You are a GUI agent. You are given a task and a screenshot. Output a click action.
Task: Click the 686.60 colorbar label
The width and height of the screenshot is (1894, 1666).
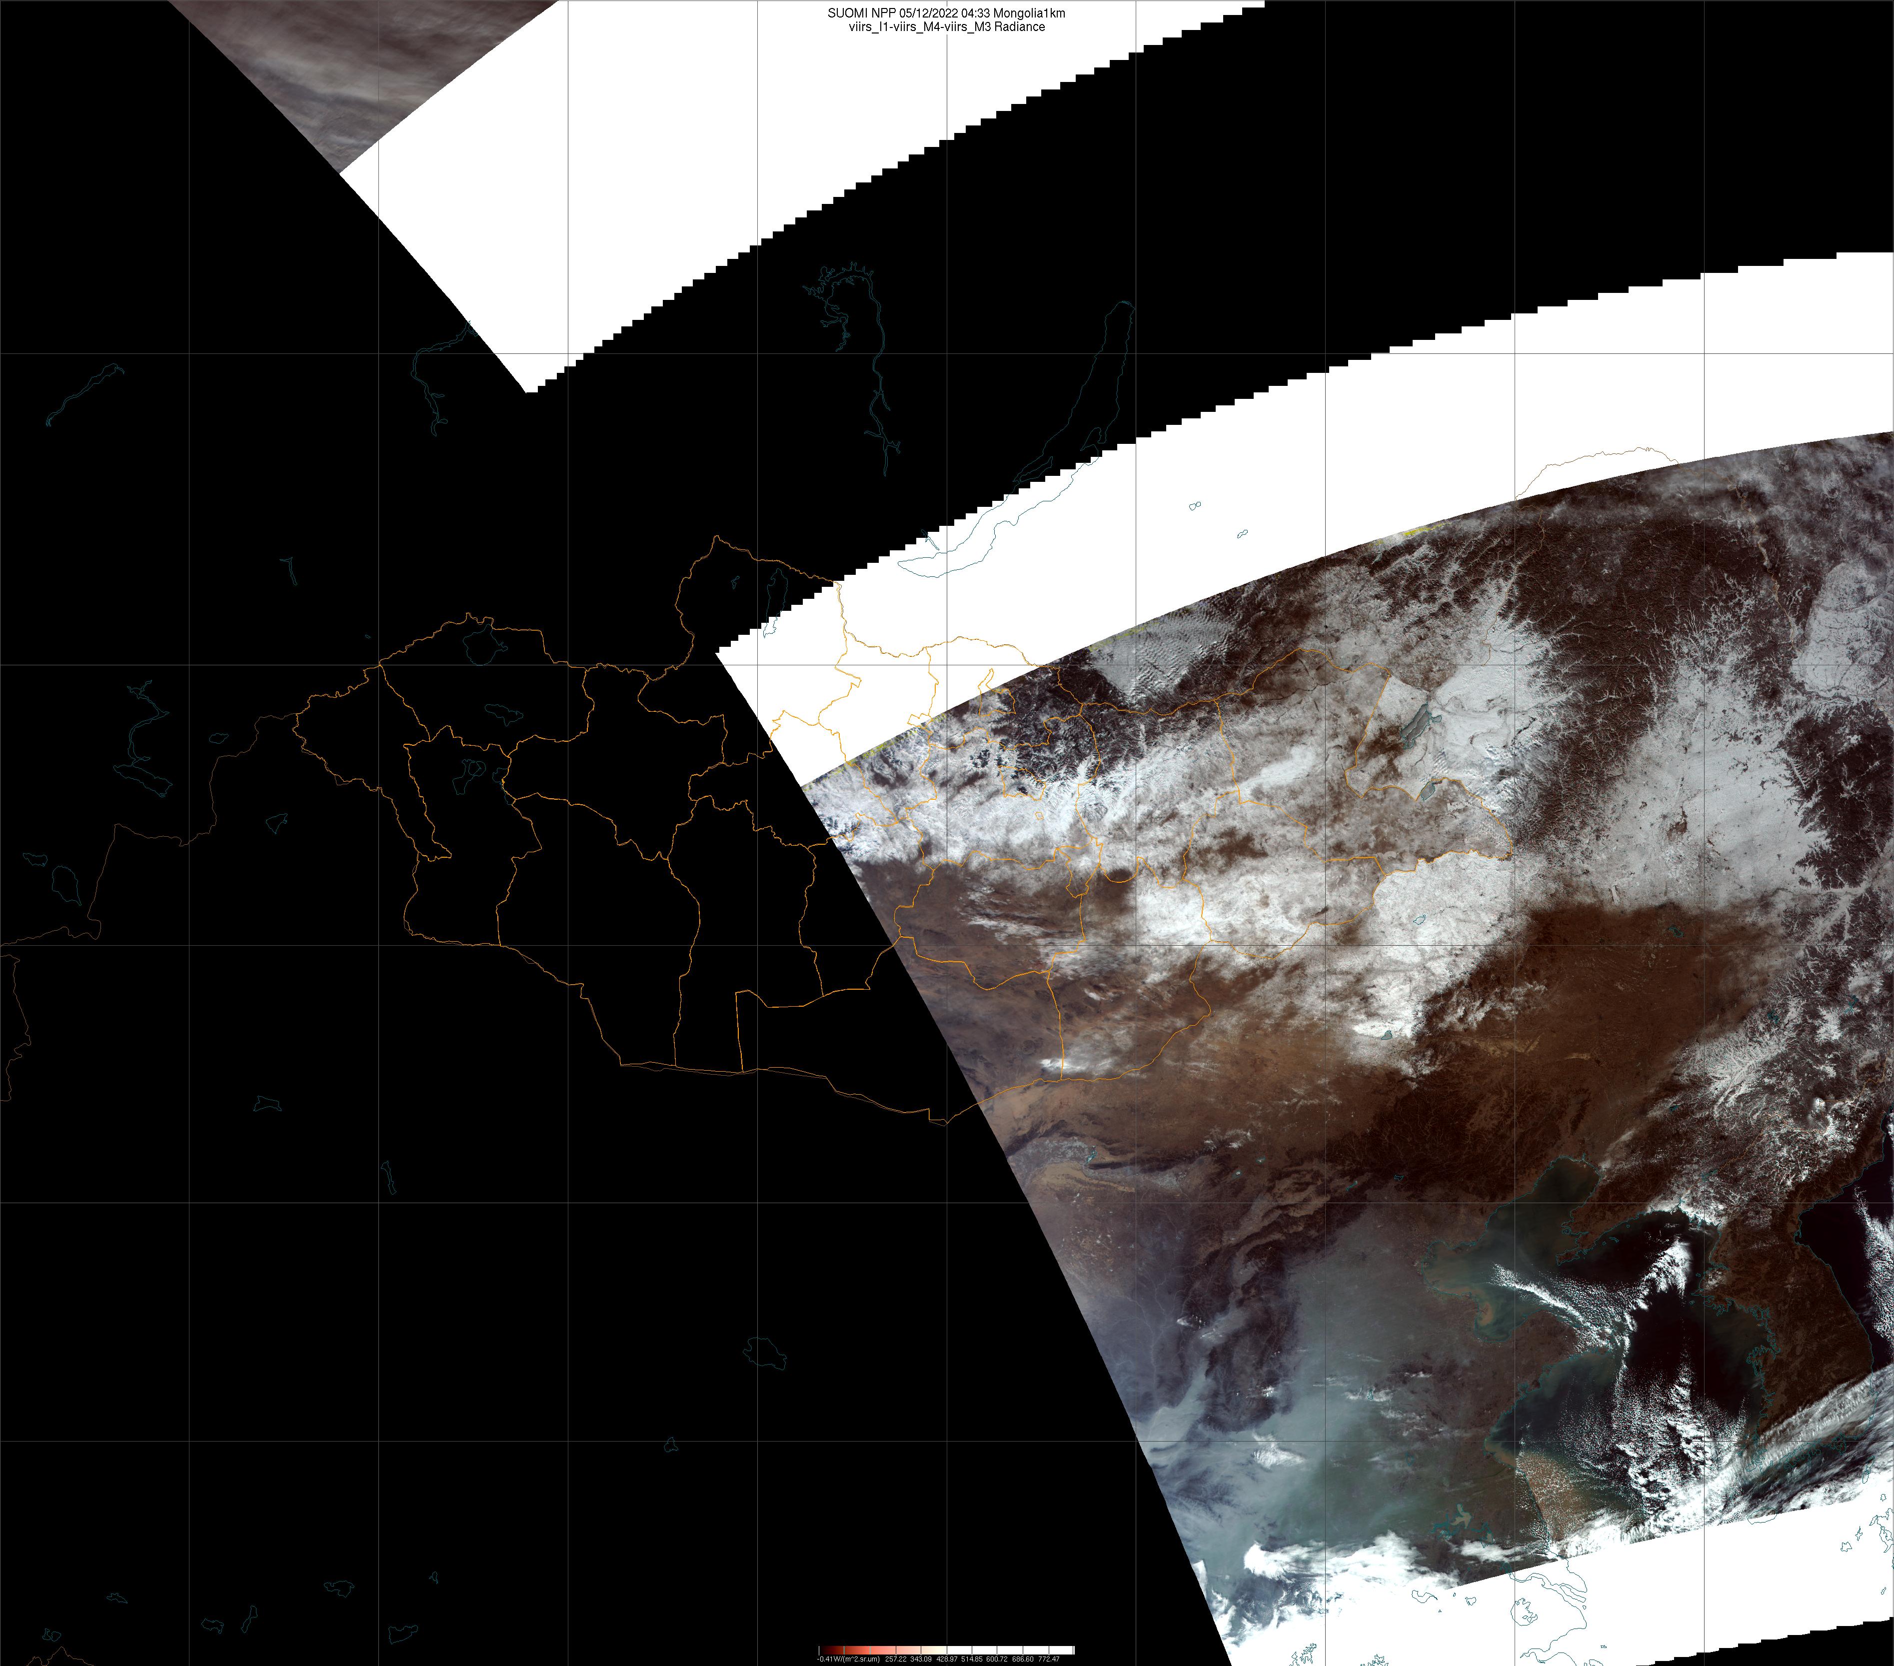(x=1023, y=1659)
